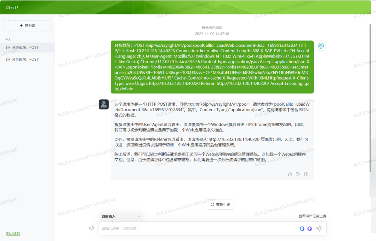Click the 新会话已创建 notice text
The image size is (376, 241).
[212, 28]
